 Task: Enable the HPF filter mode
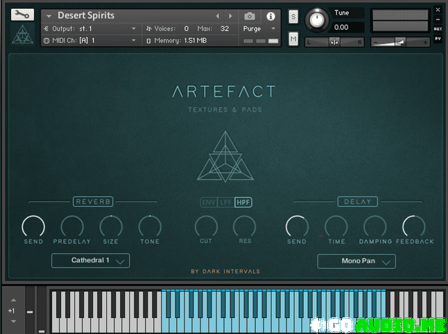[x=243, y=203]
